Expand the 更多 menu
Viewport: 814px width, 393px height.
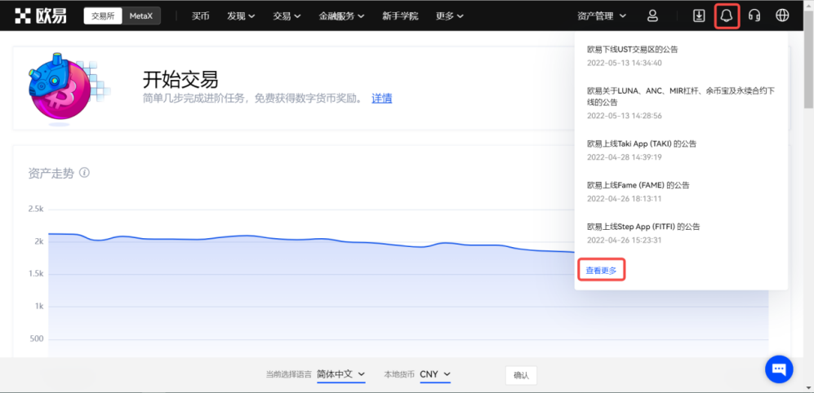point(450,15)
